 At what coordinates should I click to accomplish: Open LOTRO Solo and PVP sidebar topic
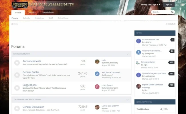click(151, 39)
